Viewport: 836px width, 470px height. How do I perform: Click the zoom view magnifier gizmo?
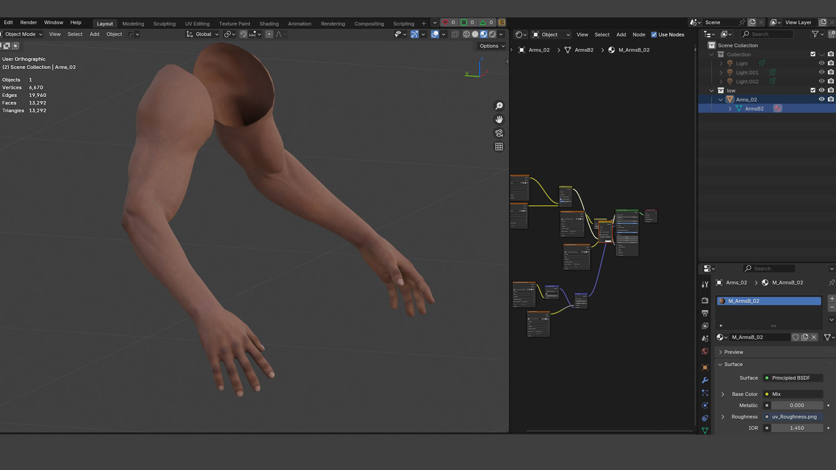coord(499,106)
